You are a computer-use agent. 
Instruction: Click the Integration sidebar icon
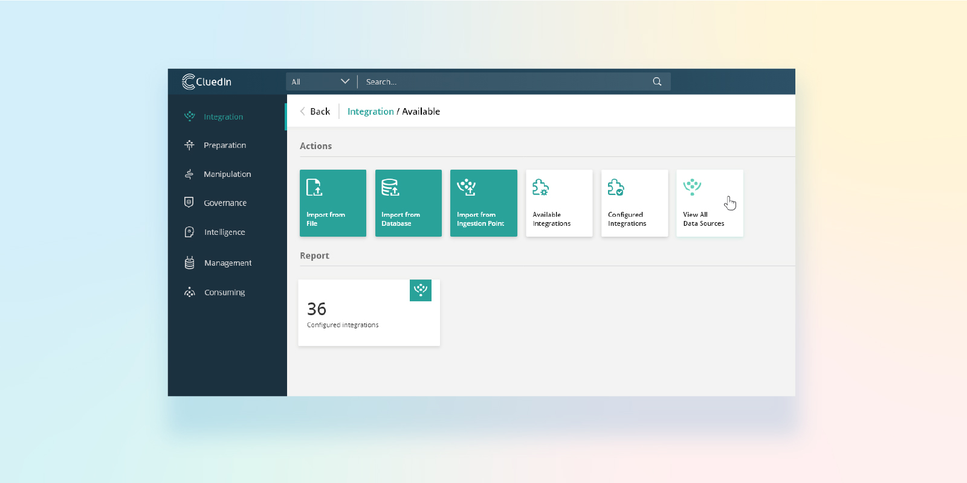tap(190, 116)
